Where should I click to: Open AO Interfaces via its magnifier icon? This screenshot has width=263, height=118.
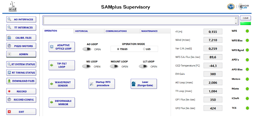coord(9,19)
